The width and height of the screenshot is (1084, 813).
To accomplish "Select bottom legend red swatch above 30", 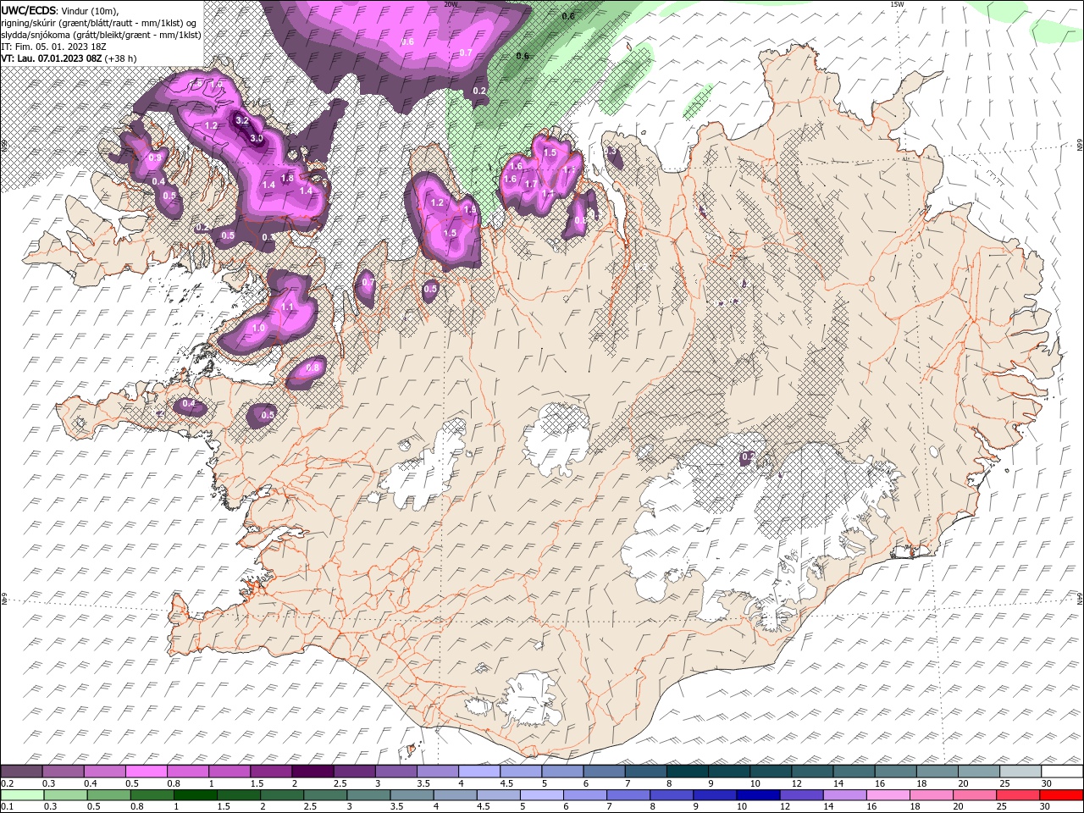I will click(x=1062, y=794).
